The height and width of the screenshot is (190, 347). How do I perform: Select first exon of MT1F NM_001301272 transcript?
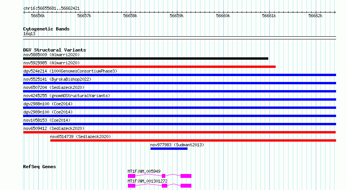[x=131, y=186]
